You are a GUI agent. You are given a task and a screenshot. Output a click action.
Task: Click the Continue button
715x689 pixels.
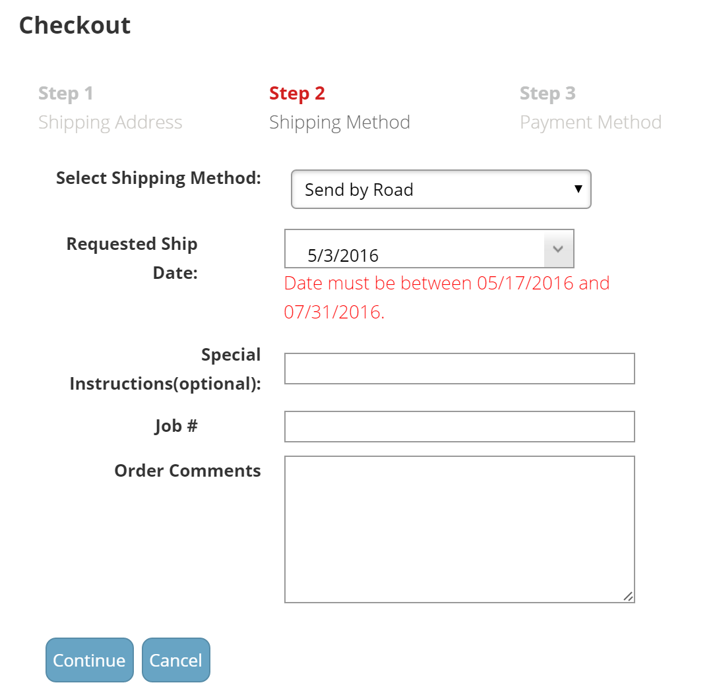[x=90, y=660]
